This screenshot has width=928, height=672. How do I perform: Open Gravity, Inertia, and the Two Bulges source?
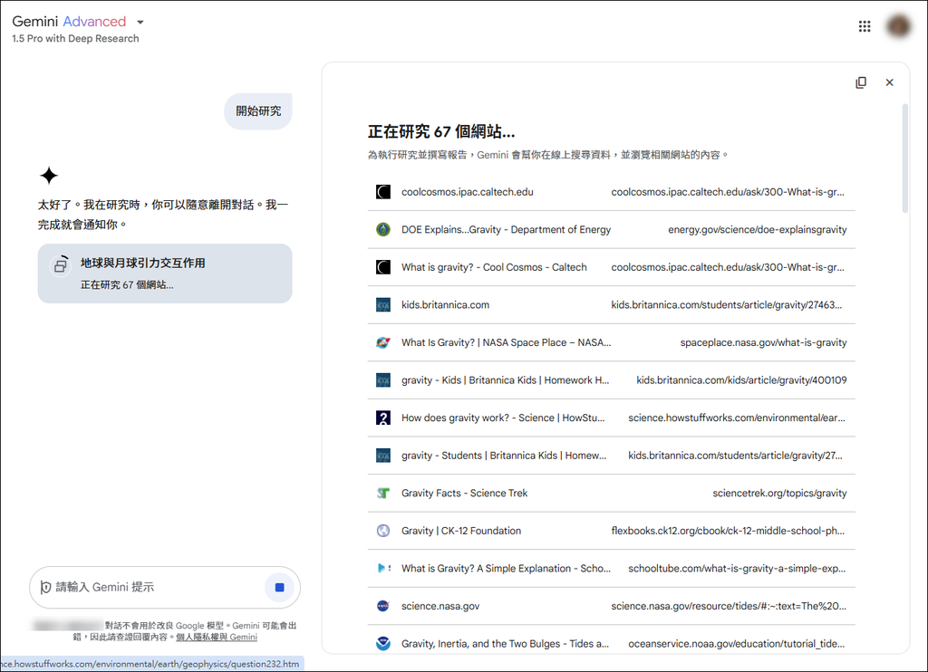[x=505, y=644]
